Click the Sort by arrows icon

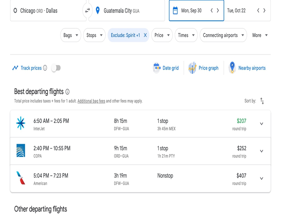[262, 101]
